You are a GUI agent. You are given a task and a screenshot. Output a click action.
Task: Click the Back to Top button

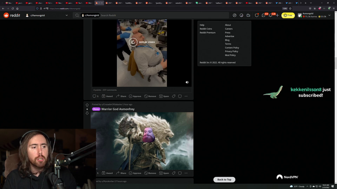pos(224,180)
